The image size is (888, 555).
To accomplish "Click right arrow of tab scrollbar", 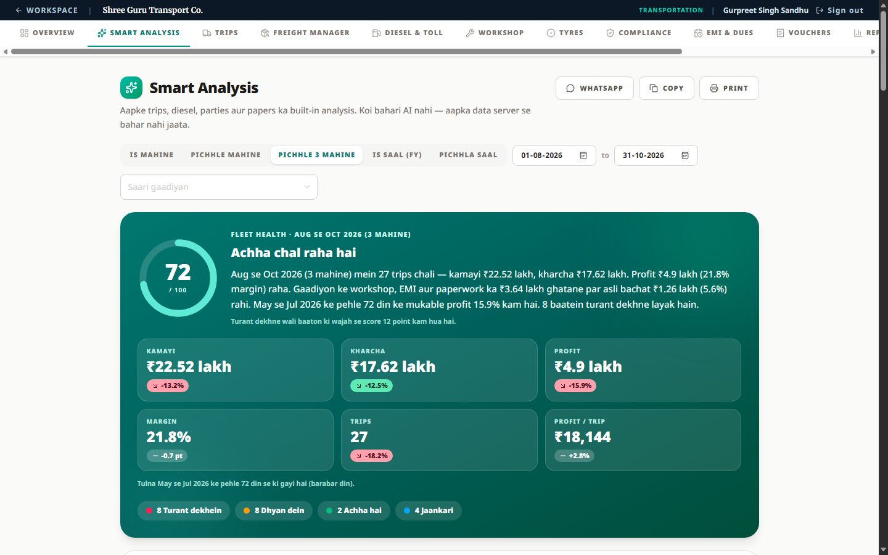I will [x=873, y=52].
